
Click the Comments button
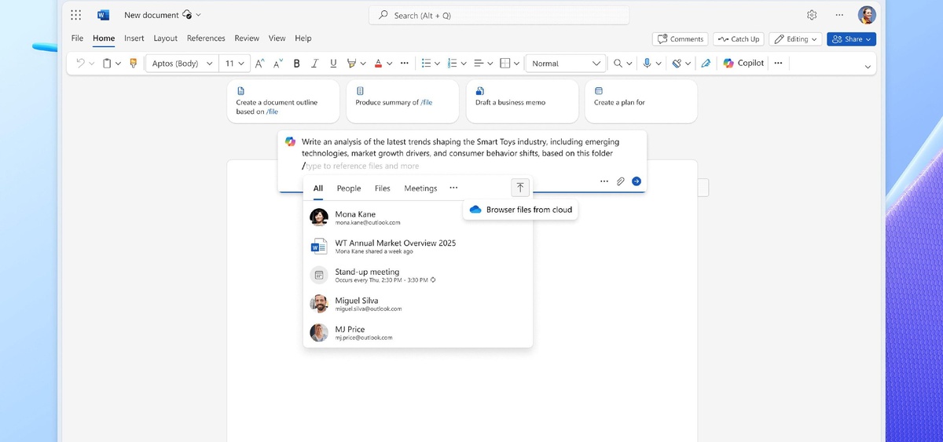[680, 39]
